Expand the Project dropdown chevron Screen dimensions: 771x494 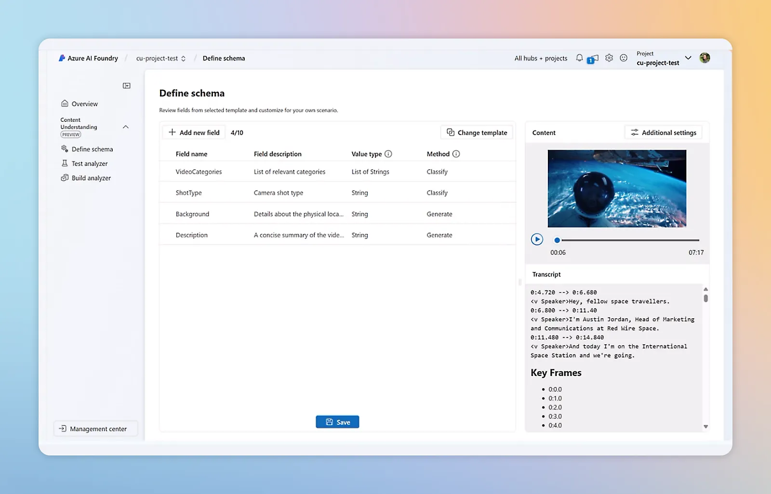click(x=688, y=58)
